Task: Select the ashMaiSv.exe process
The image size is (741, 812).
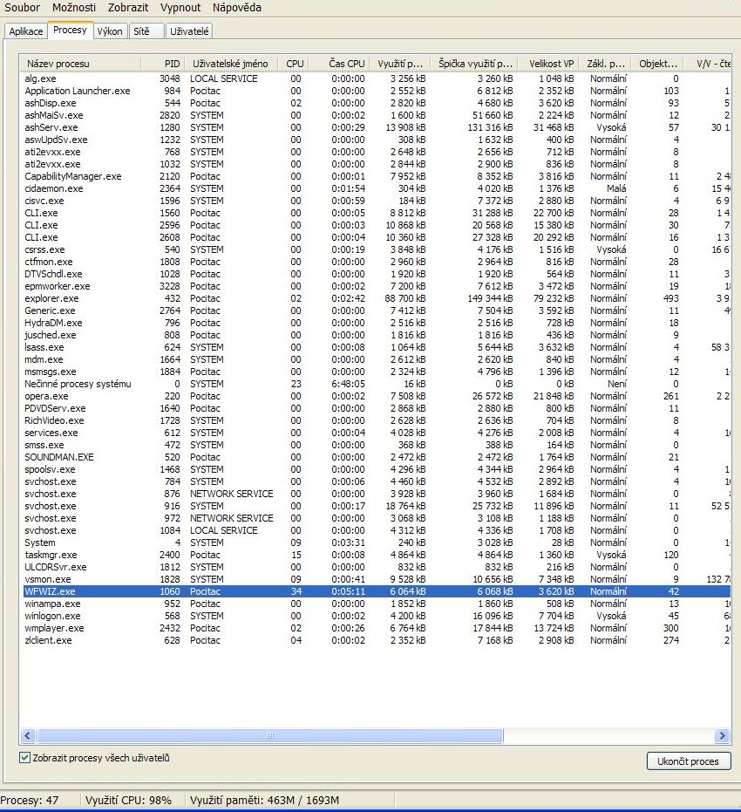Action: (x=377, y=115)
